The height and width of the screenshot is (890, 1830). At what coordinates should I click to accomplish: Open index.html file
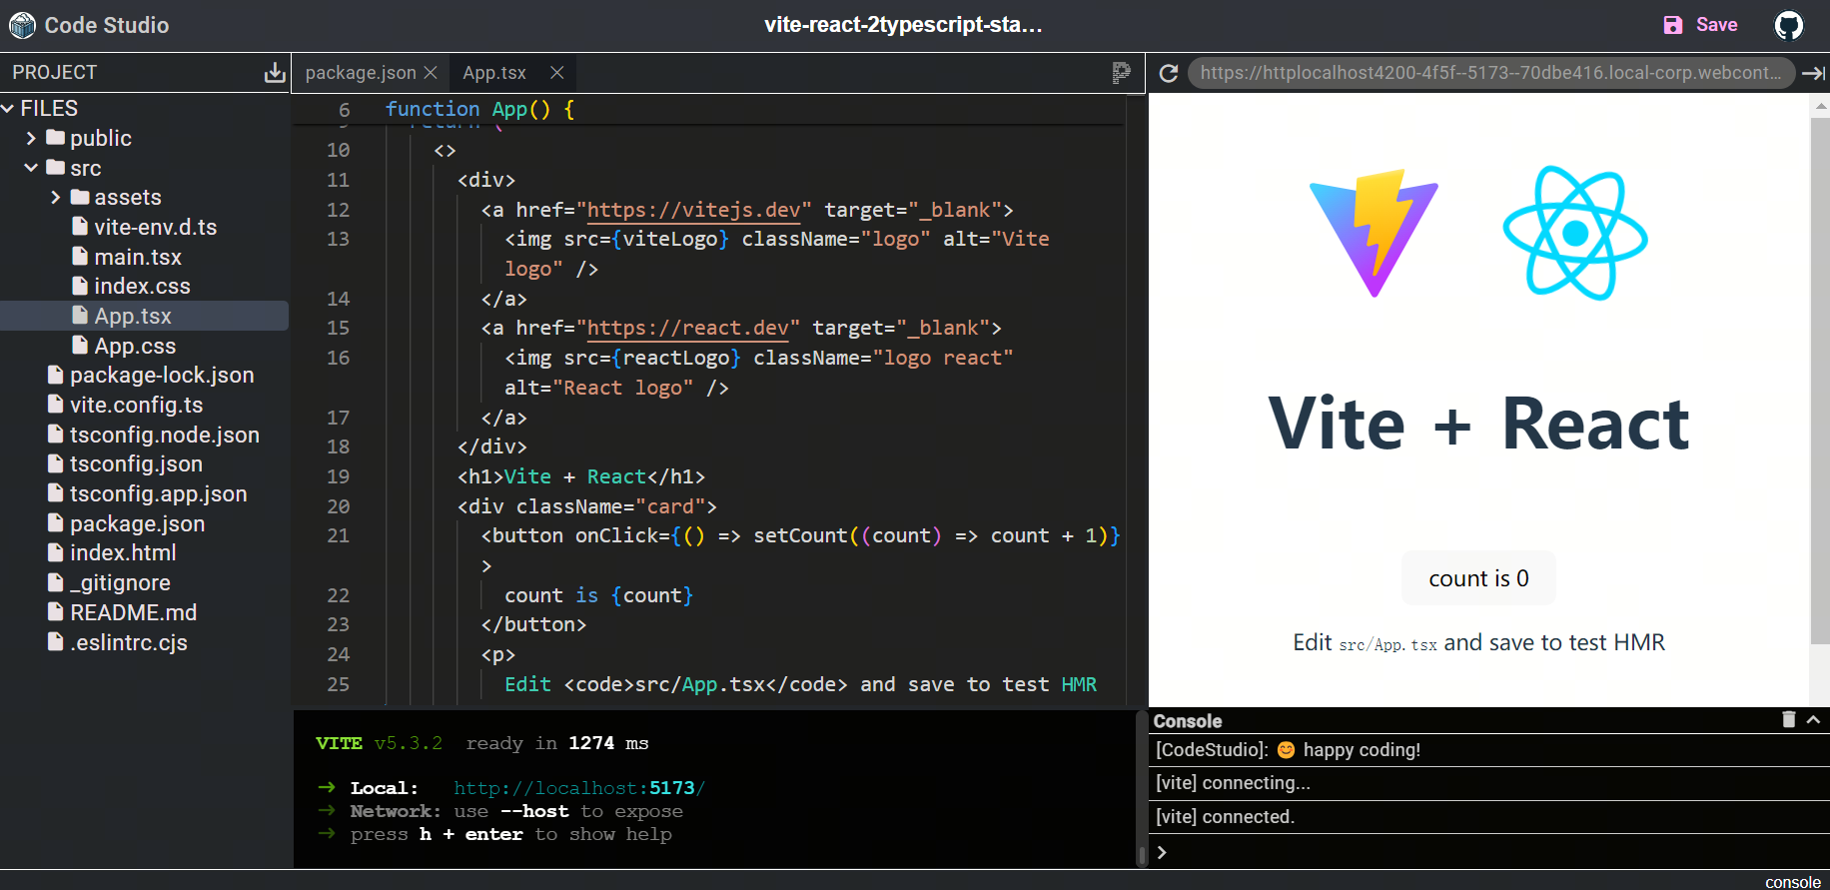coord(123,552)
